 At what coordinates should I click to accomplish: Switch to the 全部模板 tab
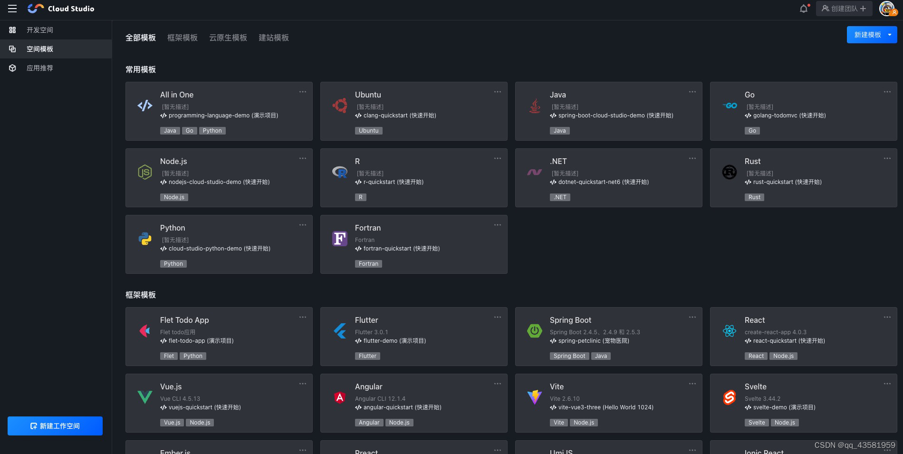[x=141, y=38]
